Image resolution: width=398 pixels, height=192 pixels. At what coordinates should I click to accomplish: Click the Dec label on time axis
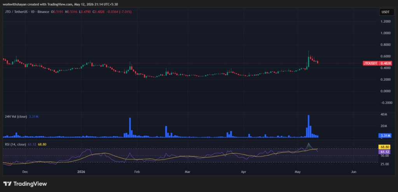[x=25, y=172]
